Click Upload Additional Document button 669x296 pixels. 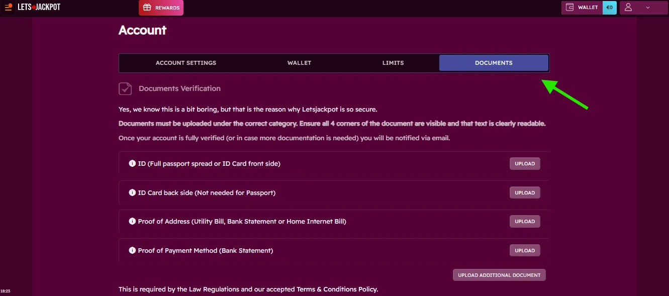499,275
